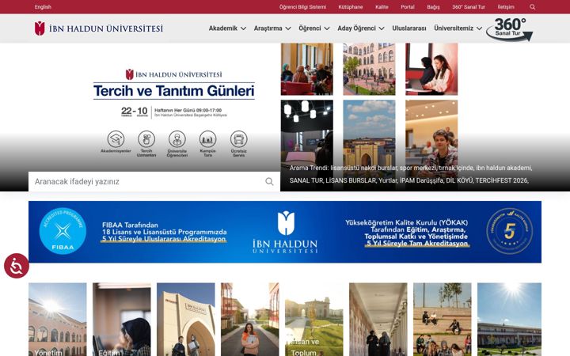Switch language to English

point(43,7)
